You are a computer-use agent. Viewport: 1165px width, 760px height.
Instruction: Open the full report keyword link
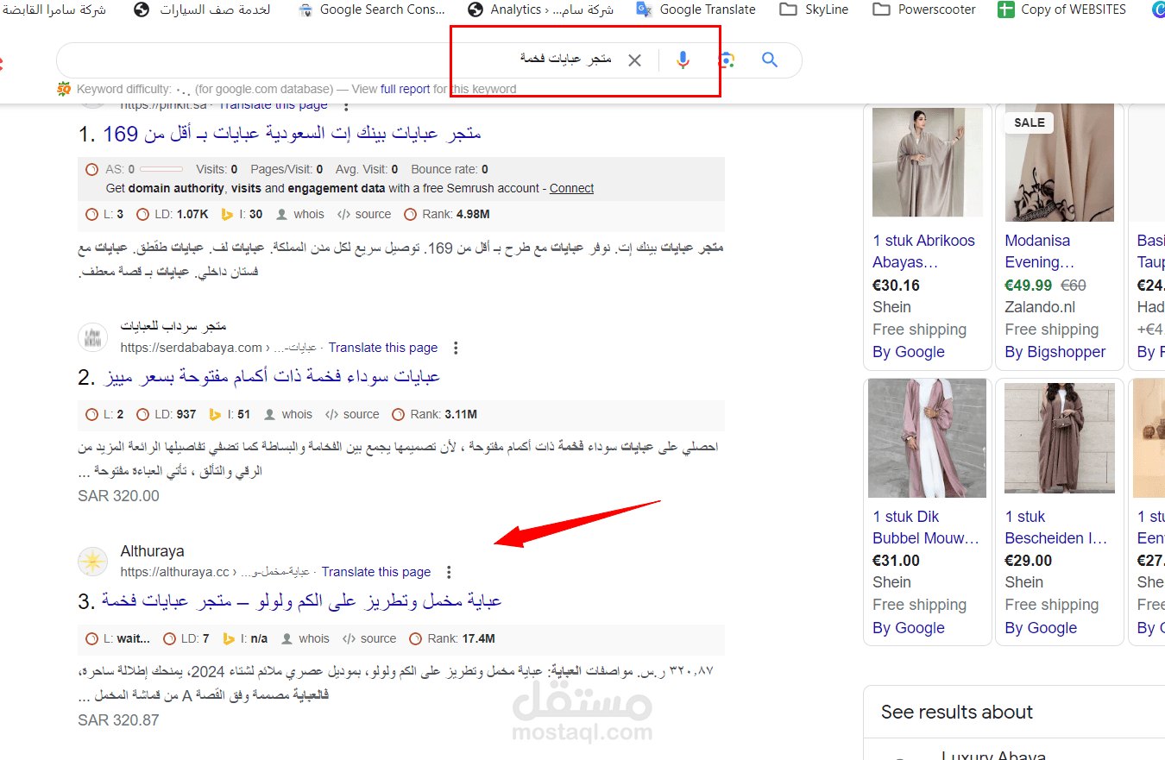pos(405,89)
